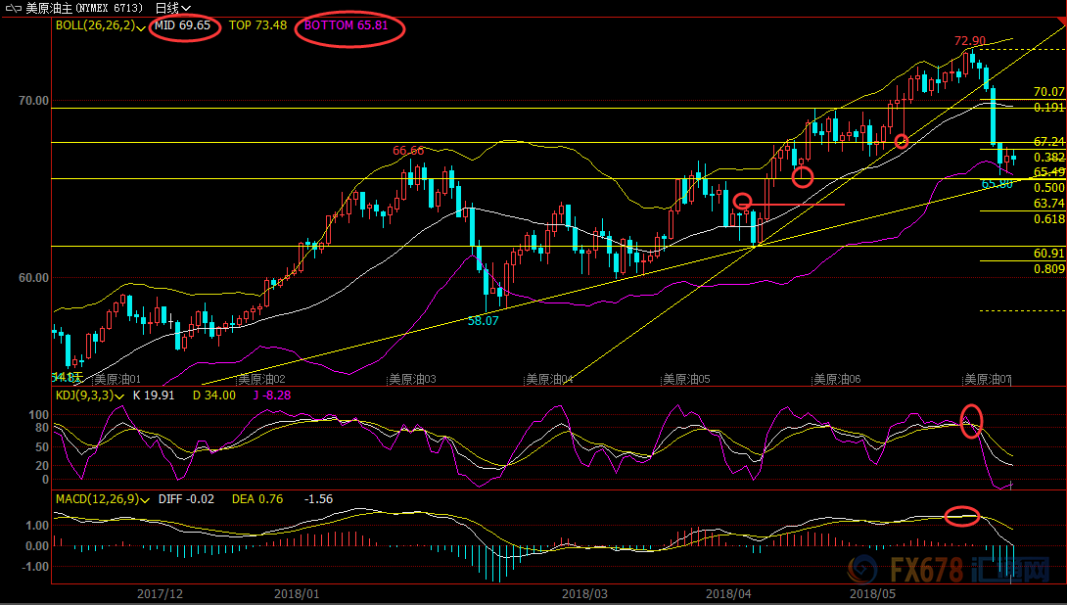Click the 20 level on KDJ axis
Image resolution: width=1067 pixels, height=605 pixels.
41,466
